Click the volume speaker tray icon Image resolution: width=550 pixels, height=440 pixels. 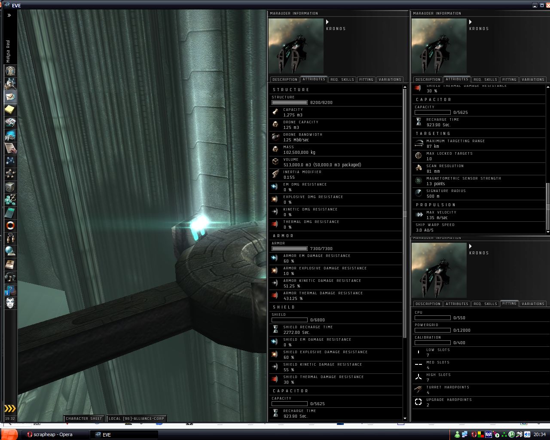coord(527,434)
